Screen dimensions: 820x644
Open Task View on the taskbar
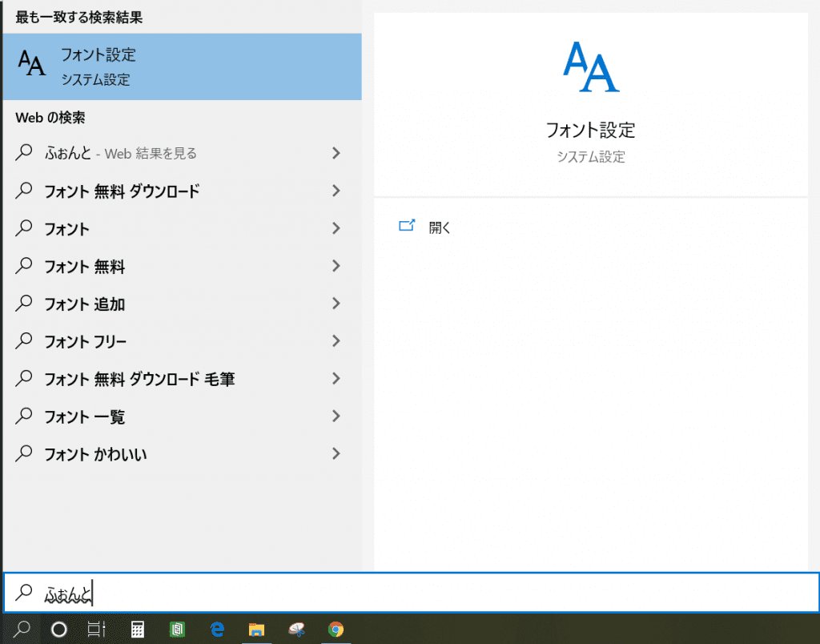click(x=96, y=630)
